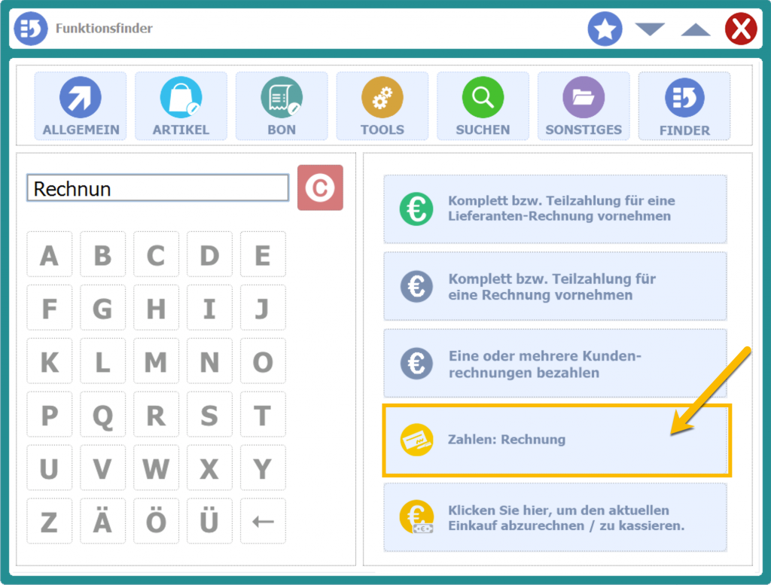Select the ARTIKEL shopping bag icon
This screenshot has height=585, width=771.
(x=181, y=106)
